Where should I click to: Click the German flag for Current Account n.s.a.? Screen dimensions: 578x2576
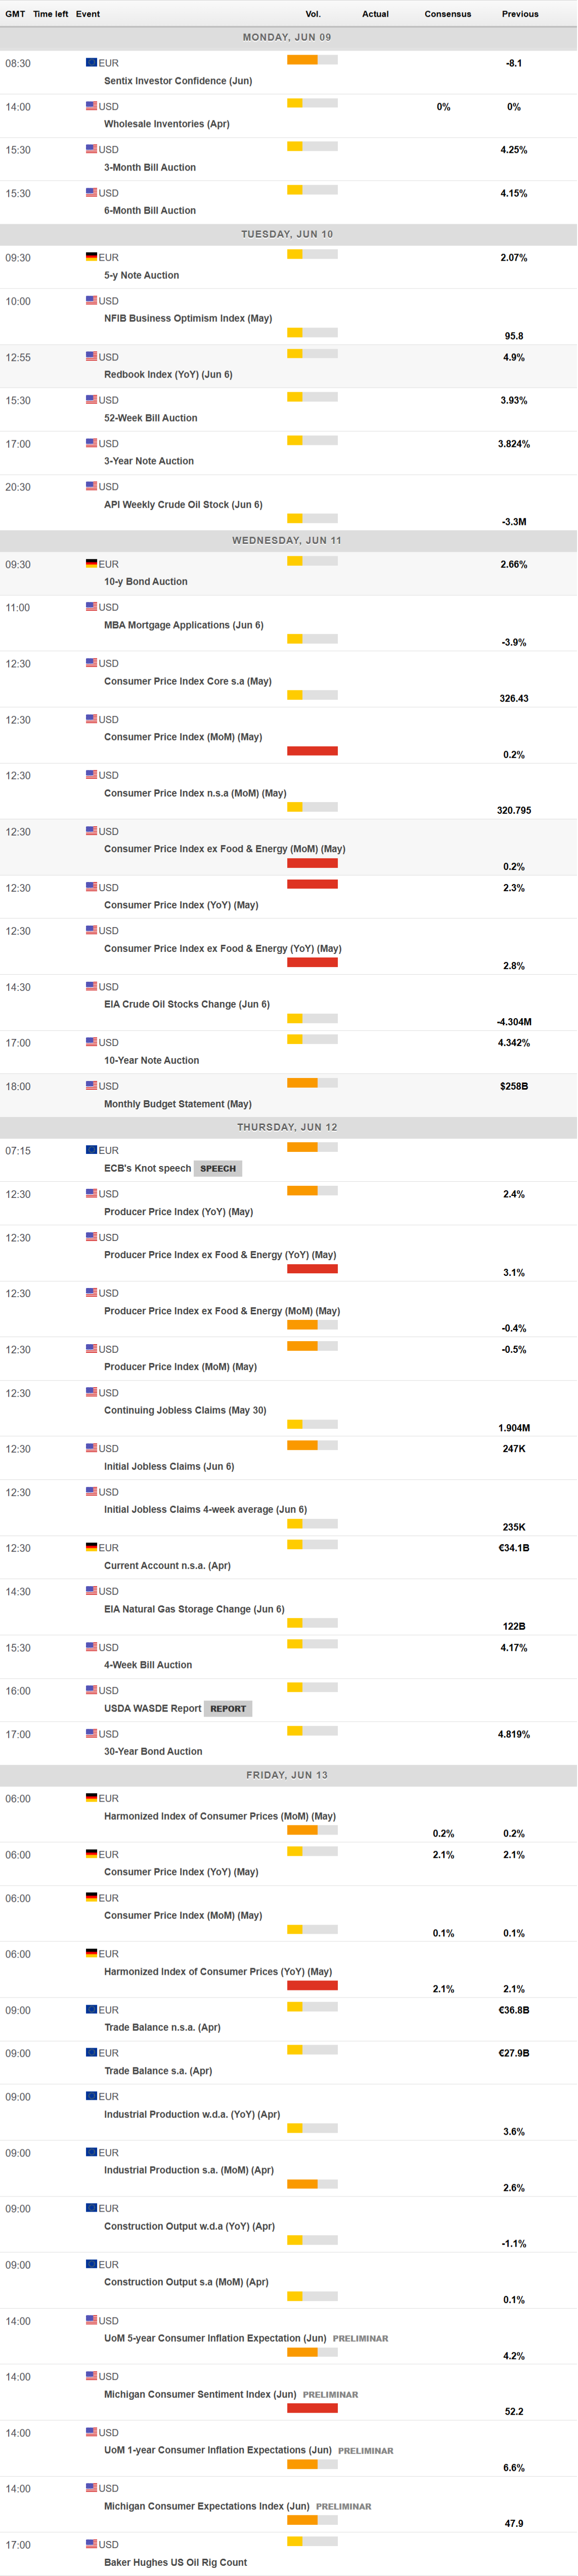(91, 1547)
